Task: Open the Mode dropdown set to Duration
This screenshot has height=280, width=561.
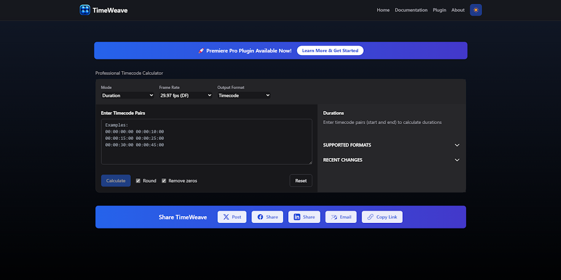Action: coord(127,95)
